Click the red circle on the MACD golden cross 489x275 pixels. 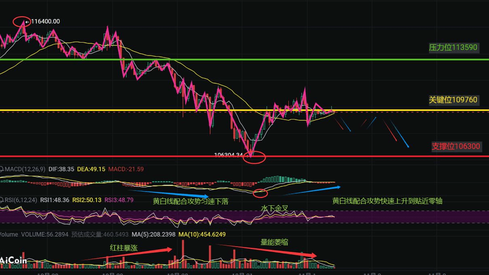tap(260, 193)
